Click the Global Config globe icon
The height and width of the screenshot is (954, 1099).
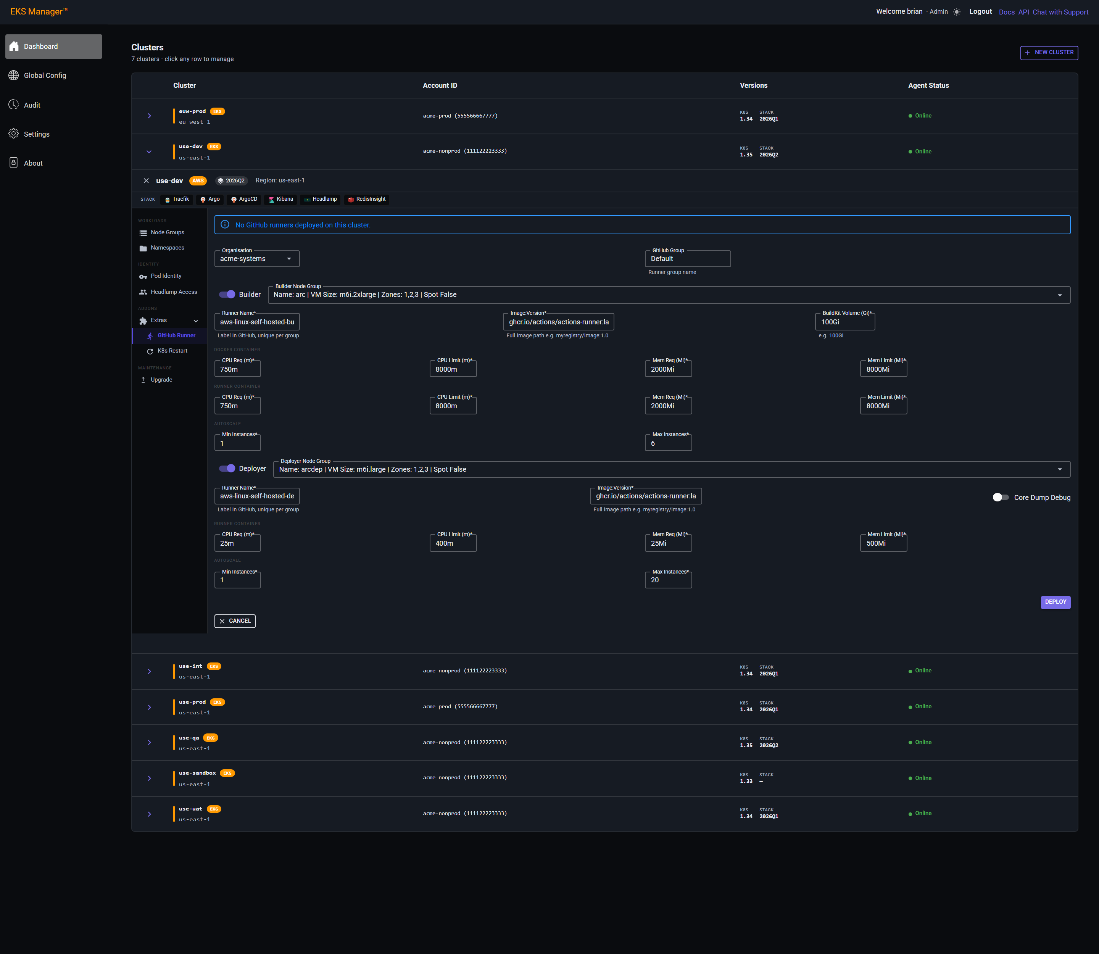[x=14, y=75]
